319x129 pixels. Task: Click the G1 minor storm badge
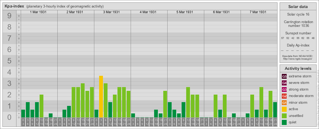(x=284, y=103)
